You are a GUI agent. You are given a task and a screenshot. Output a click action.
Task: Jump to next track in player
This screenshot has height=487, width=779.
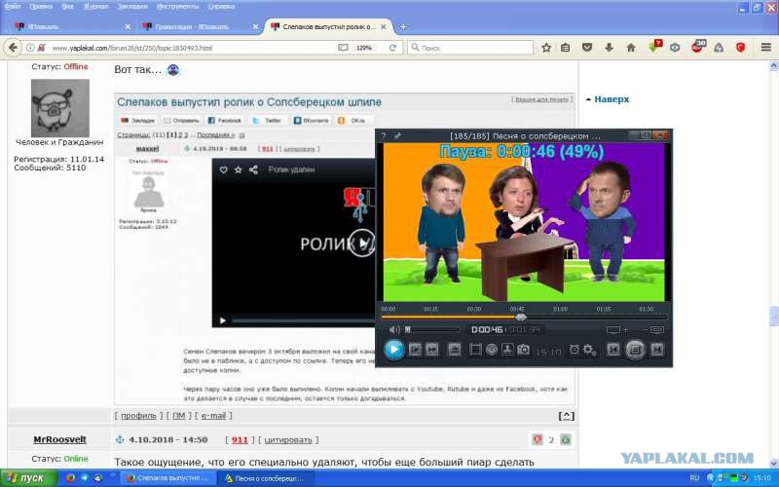[656, 350]
